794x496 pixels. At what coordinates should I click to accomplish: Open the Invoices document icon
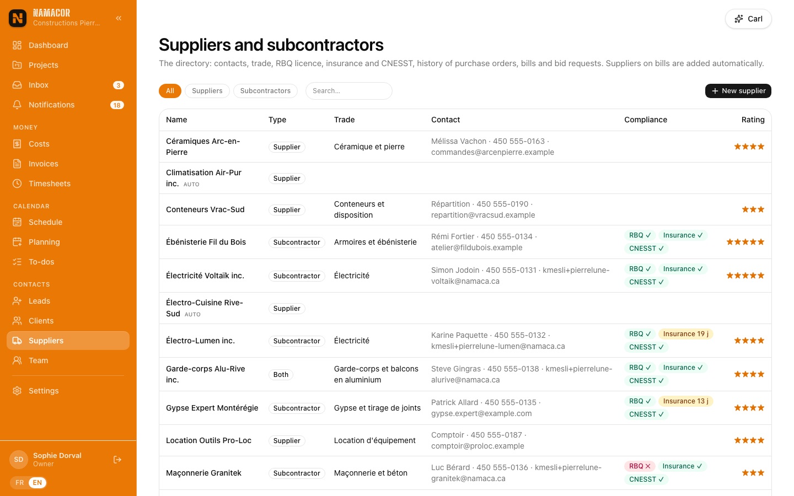pyautogui.click(x=17, y=164)
